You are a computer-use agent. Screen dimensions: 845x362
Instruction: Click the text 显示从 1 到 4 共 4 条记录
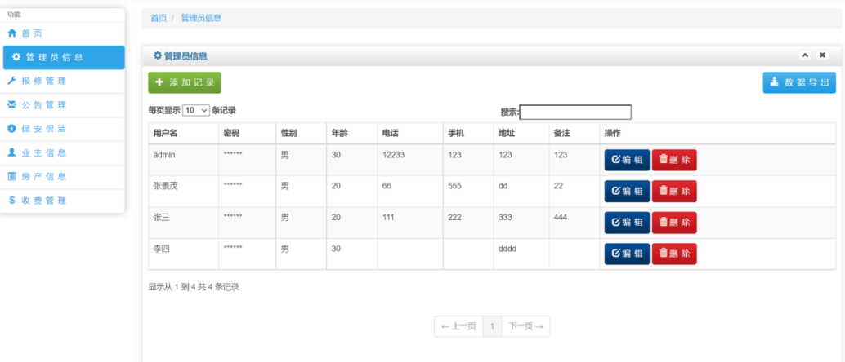194,287
